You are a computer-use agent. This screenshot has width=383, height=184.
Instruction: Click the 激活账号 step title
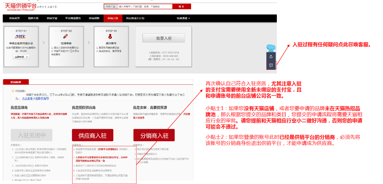tap(111, 43)
